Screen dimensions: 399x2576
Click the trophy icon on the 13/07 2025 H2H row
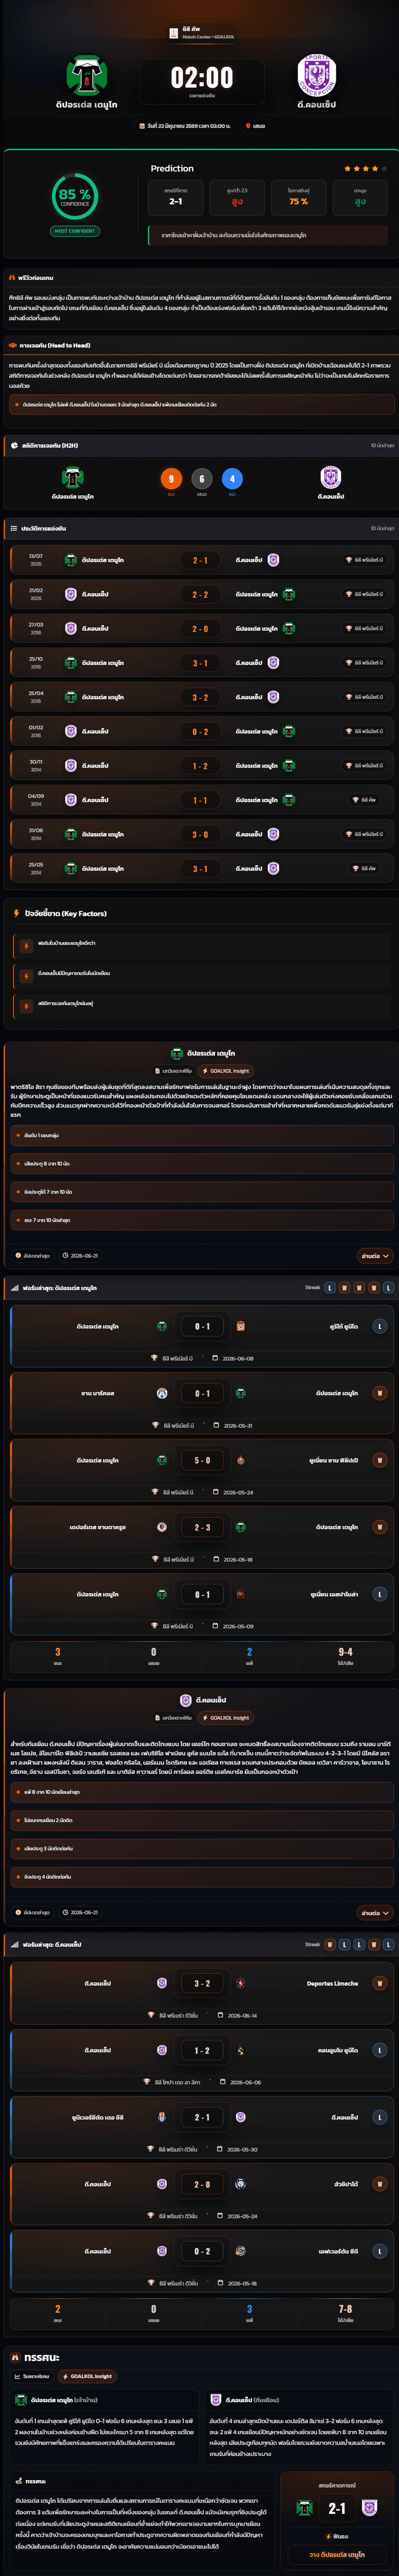click(x=348, y=560)
